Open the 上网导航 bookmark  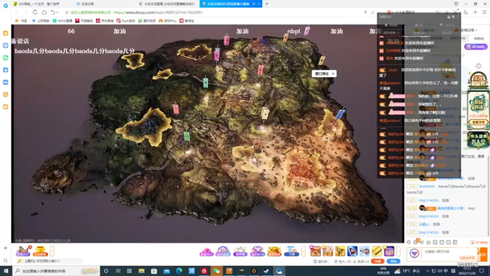pos(41,21)
